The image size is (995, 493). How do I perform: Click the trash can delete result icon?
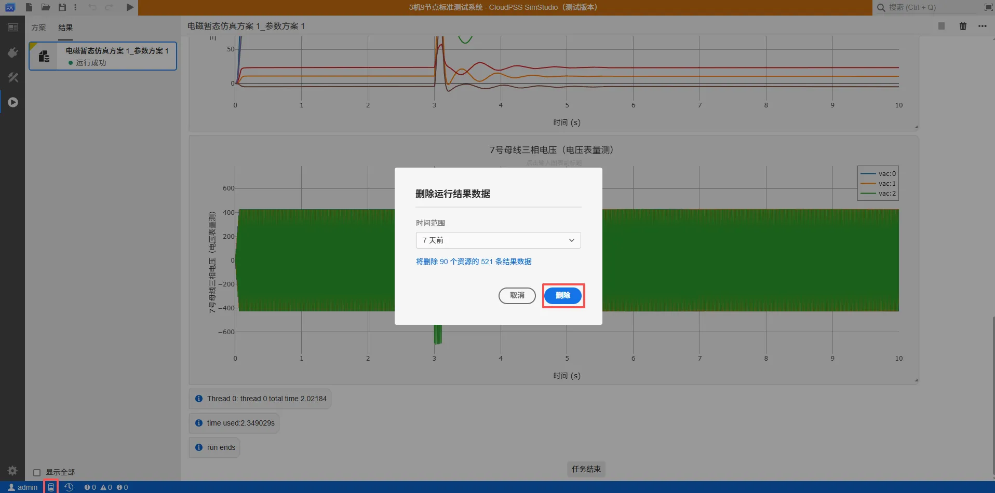[x=963, y=26]
